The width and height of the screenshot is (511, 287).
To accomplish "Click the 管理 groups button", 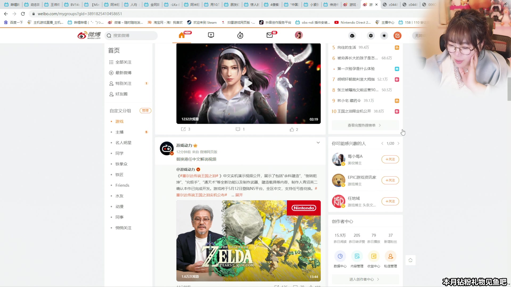I will tap(145, 111).
